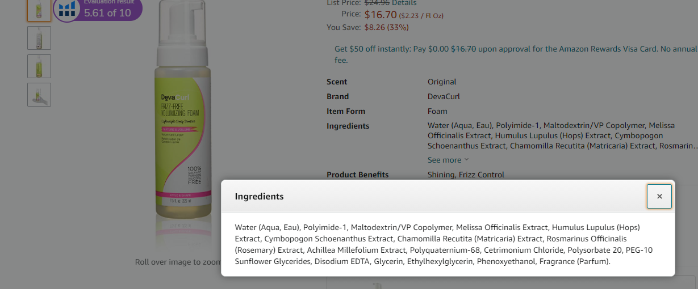Open the List Price Details link
The width and height of the screenshot is (698, 289).
click(404, 3)
